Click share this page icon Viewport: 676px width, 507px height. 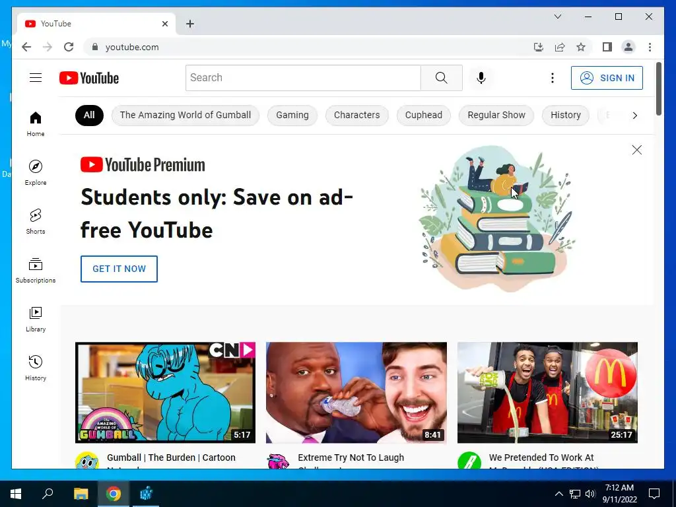(x=560, y=47)
